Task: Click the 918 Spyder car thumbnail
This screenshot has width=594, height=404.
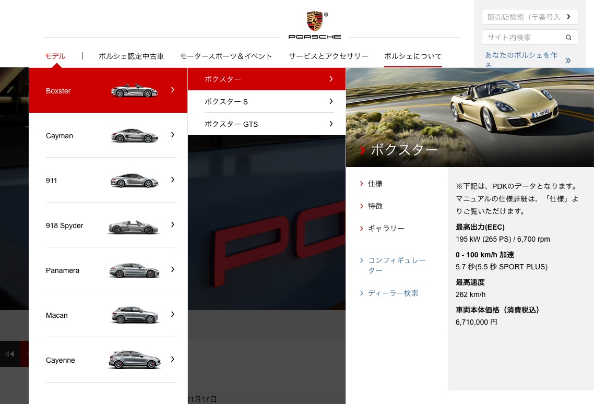Action: click(x=133, y=227)
